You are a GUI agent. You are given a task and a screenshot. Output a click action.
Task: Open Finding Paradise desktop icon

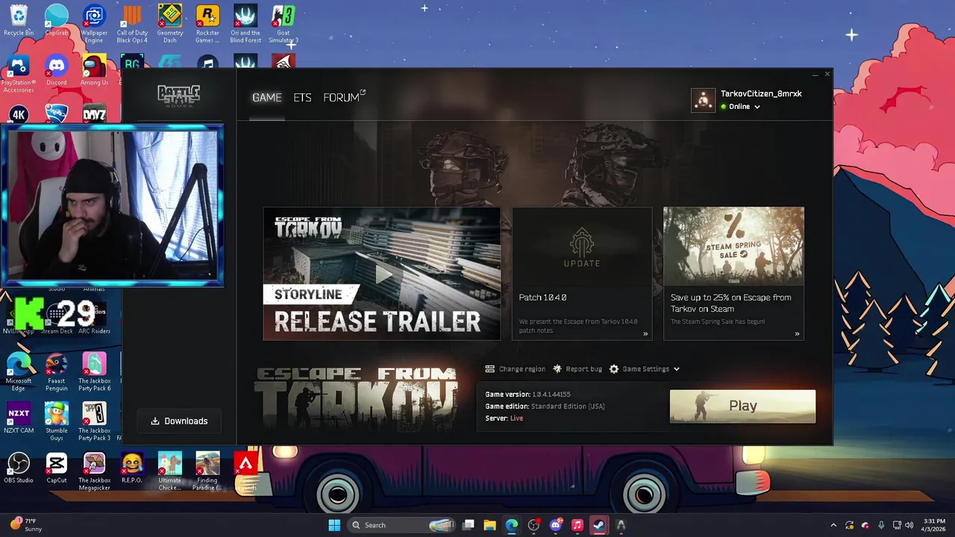click(207, 471)
